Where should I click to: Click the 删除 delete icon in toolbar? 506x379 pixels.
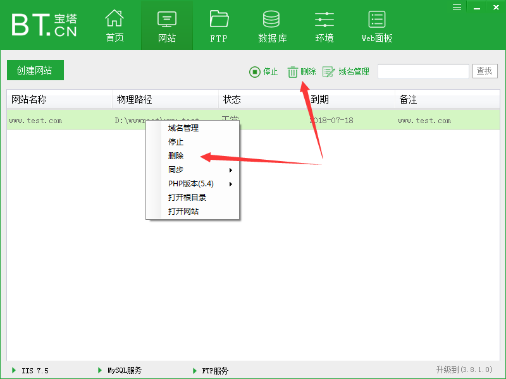click(302, 71)
